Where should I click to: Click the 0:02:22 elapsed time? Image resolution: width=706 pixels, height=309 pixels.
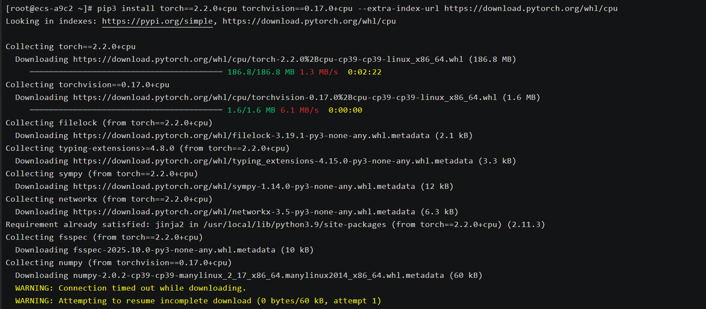click(365, 72)
